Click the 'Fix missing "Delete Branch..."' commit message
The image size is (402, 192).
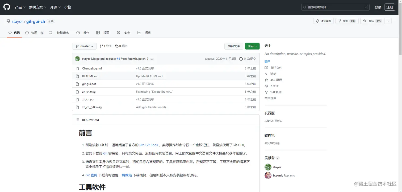[x=155, y=92]
